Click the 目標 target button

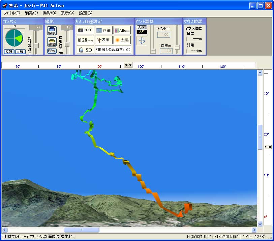20,52
